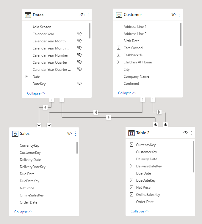Click the Dates table field list scrollbar

pyautogui.click(x=90, y=31)
